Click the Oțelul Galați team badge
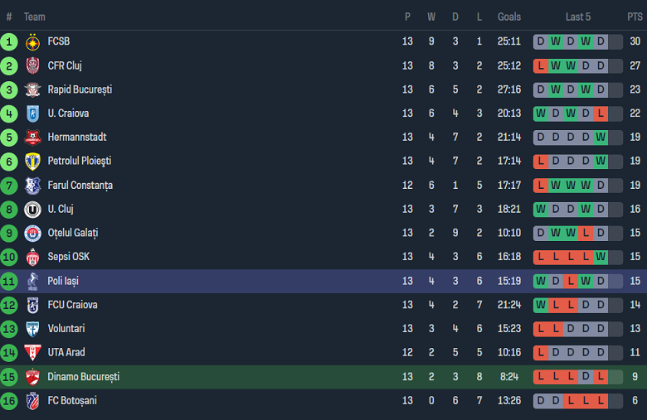The image size is (647, 420). coord(32,234)
